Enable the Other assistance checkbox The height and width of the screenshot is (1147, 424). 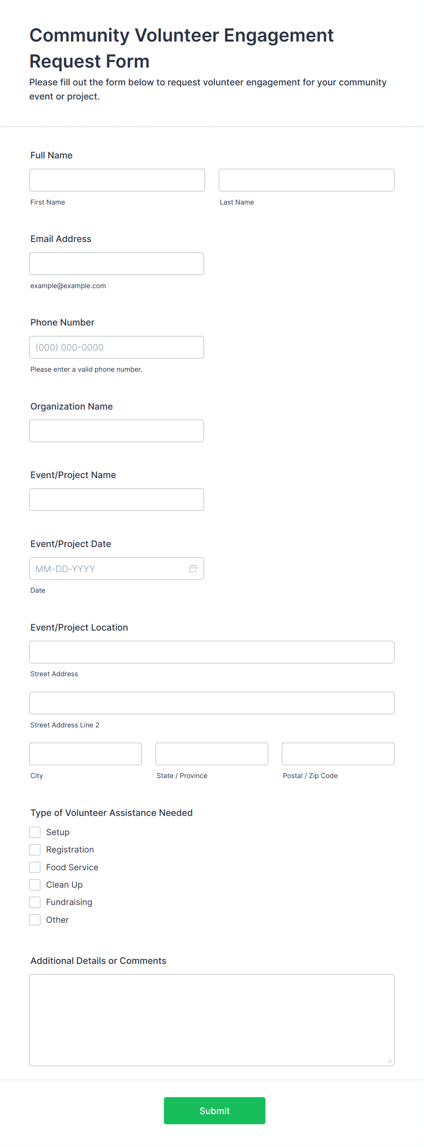click(x=35, y=919)
